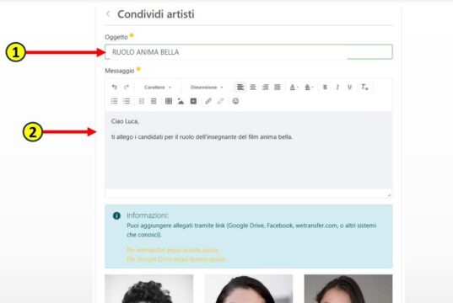This screenshot has width=453, height=303.
Task: Open the background highlight color dropdown
Action: (x=309, y=87)
